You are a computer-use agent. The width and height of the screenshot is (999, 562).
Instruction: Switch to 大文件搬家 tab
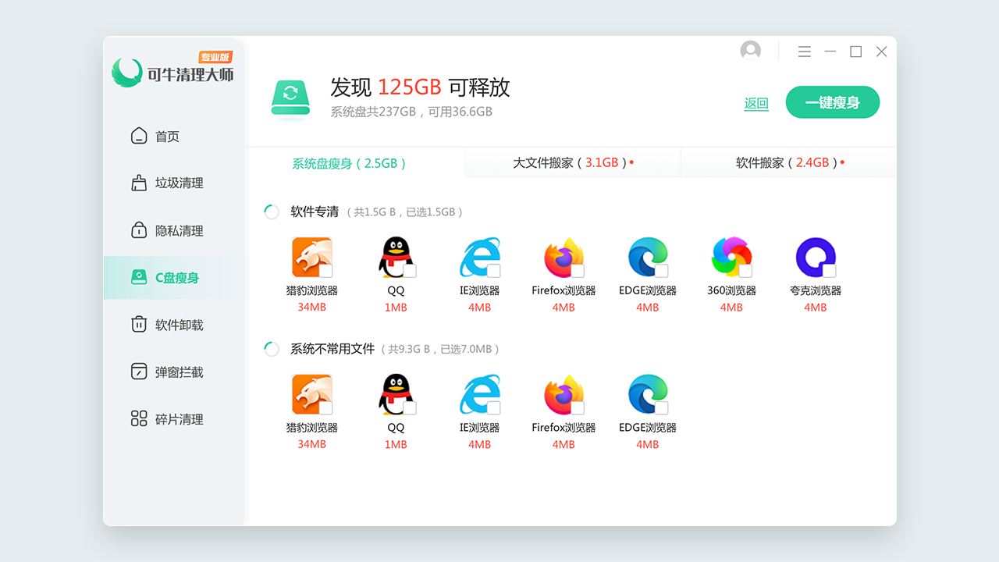pos(573,163)
